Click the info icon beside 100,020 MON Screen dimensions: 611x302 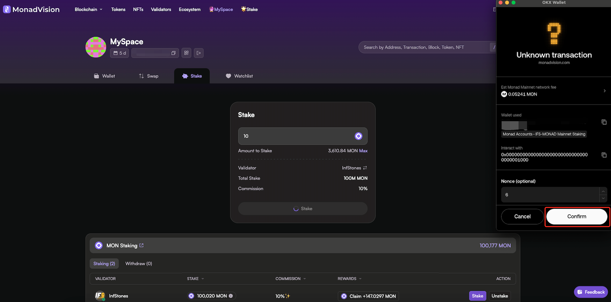(x=231, y=296)
